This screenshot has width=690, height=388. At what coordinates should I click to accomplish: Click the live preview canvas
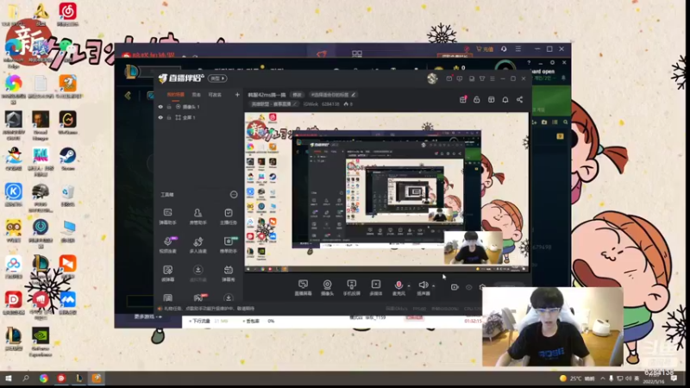(x=386, y=192)
